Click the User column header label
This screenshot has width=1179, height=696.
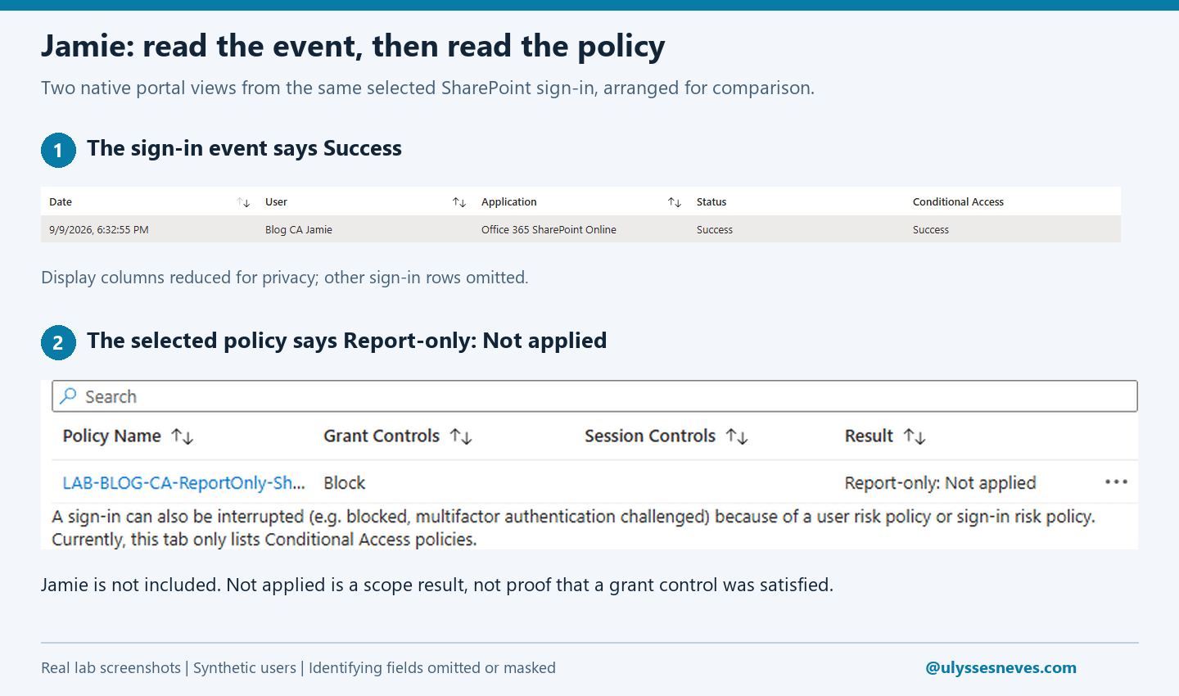tap(276, 202)
